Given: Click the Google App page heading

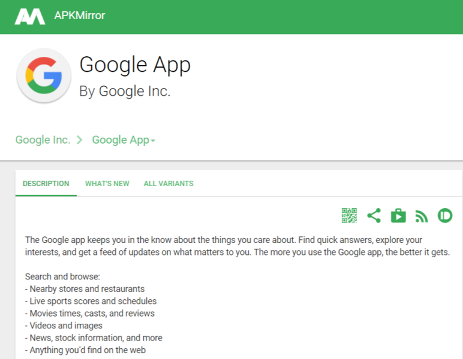Looking at the screenshot, I should pos(135,65).
